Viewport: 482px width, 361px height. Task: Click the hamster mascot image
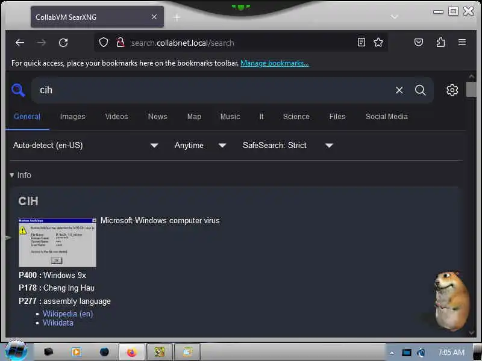[451, 301]
